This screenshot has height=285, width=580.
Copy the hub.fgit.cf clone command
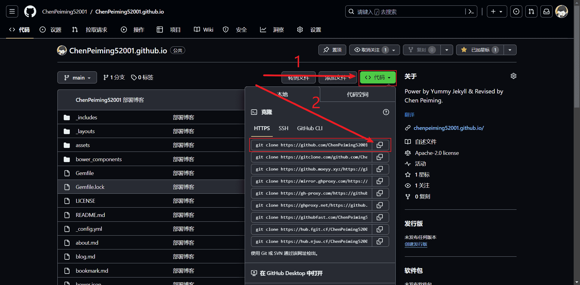click(380, 229)
